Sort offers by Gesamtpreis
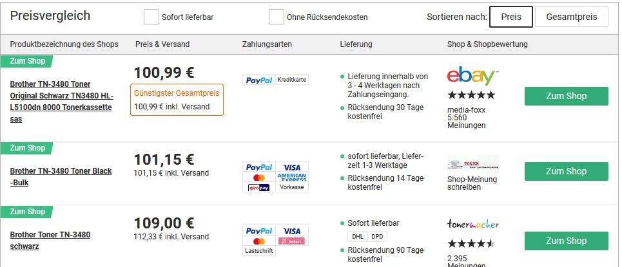 [x=571, y=17]
